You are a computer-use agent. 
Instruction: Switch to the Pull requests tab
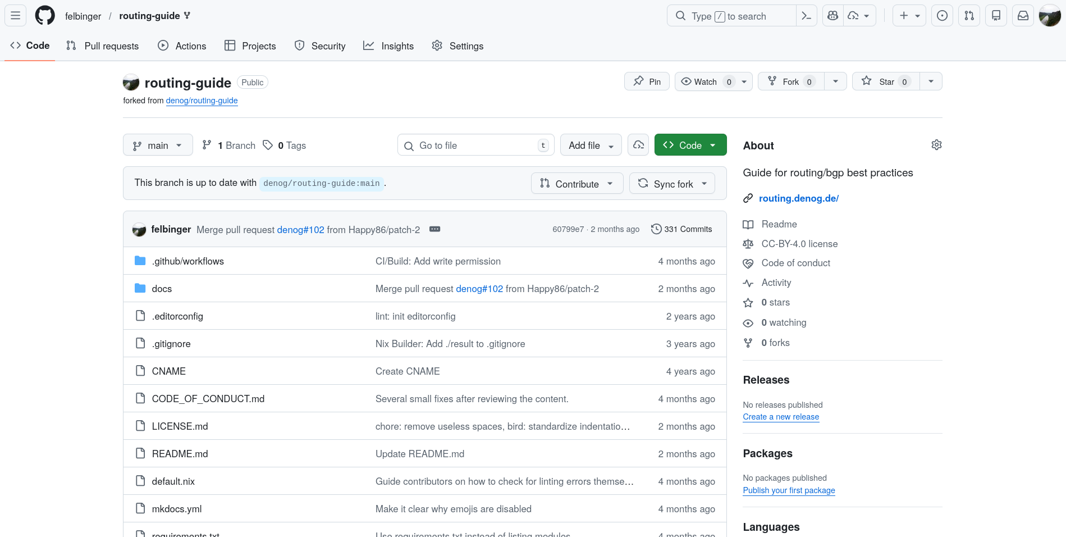(x=103, y=46)
